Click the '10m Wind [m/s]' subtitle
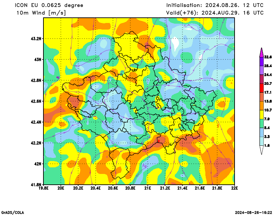 coord(41,13)
